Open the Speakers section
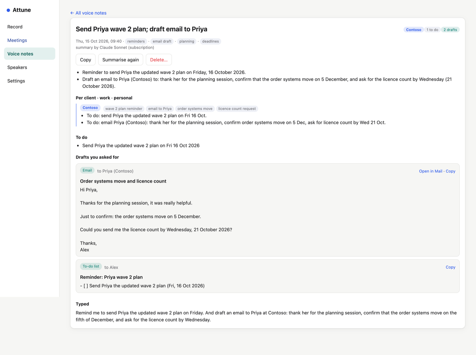Screen dimensions: 476x355 [x=17, y=67]
